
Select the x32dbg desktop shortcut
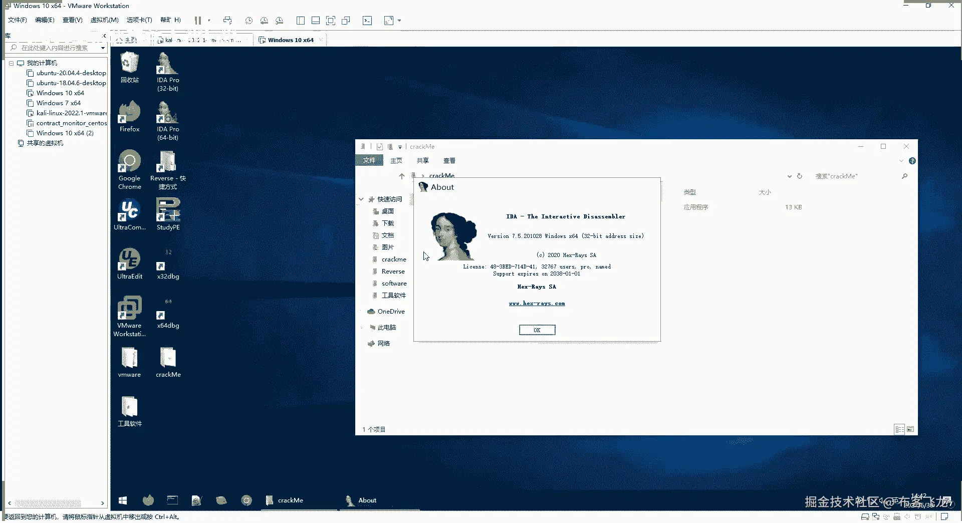[168, 264]
